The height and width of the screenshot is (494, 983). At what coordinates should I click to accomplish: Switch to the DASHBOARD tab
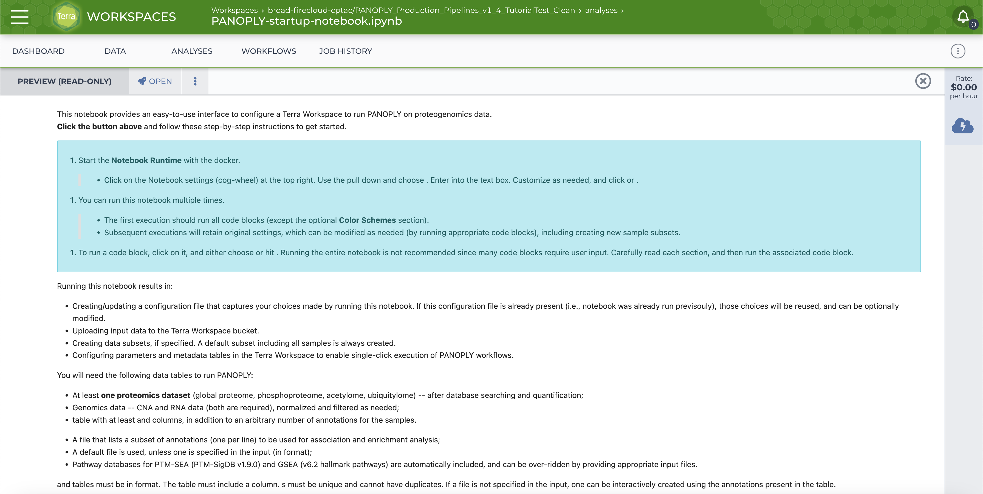point(38,51)
